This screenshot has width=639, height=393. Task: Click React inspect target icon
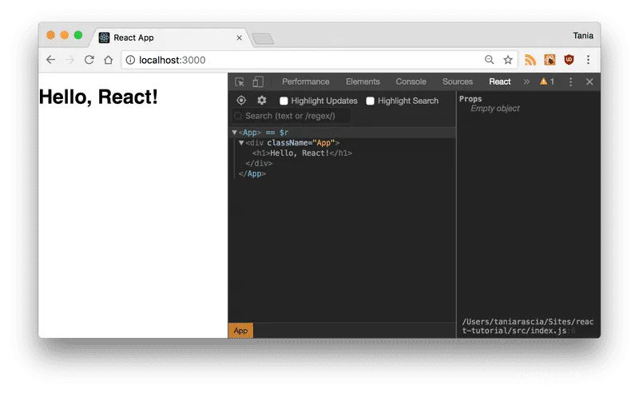[x=241, y=101]
